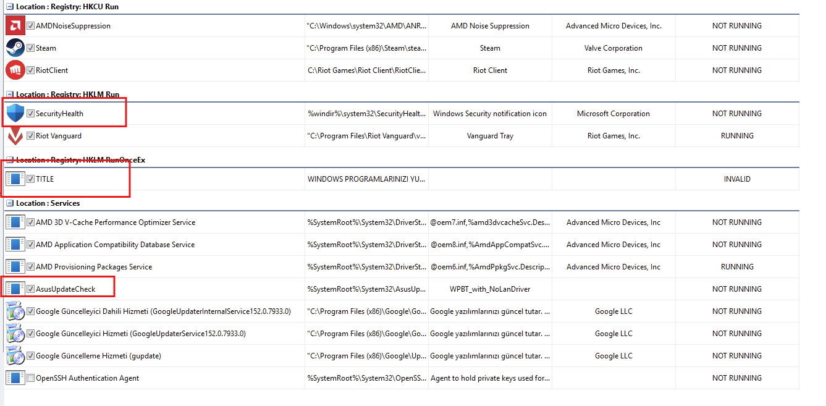Select the SecurityHealth entry name
826x406 pixels.
[x=59, y=114]
